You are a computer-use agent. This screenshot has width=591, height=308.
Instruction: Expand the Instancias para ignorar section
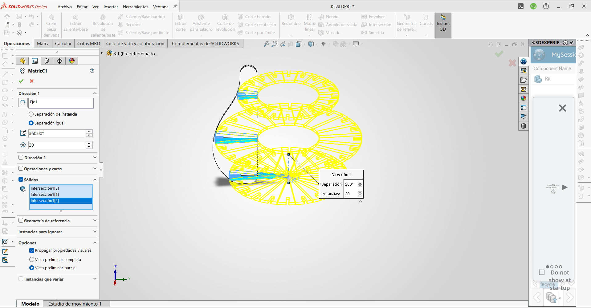(95, 231)
